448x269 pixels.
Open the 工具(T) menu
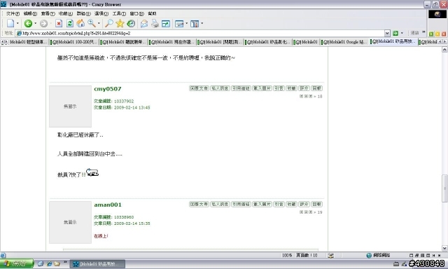pos(119,13)
